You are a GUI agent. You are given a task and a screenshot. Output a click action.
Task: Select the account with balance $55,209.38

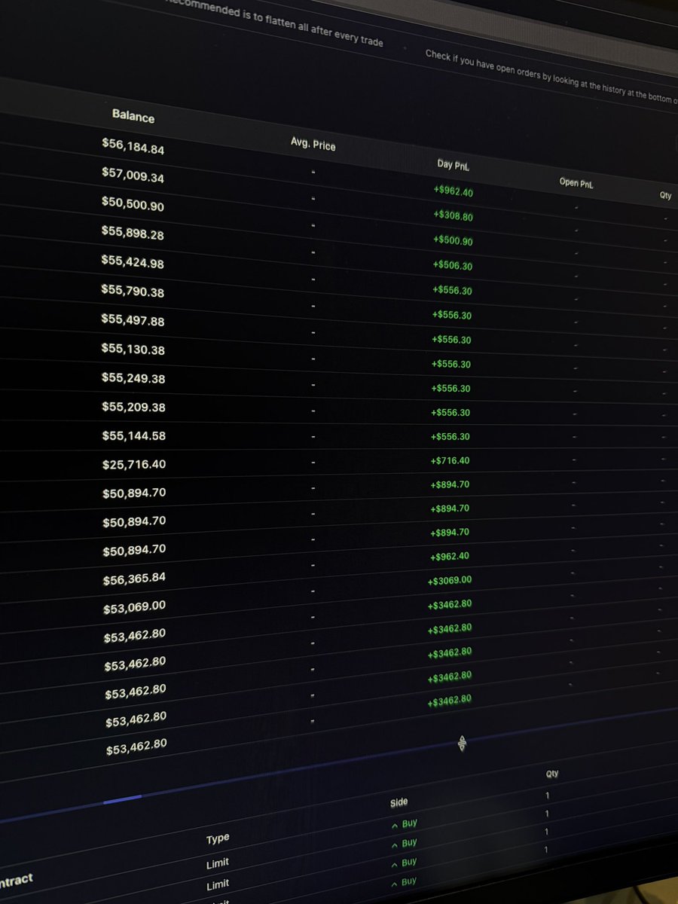[x=133, y=406]
